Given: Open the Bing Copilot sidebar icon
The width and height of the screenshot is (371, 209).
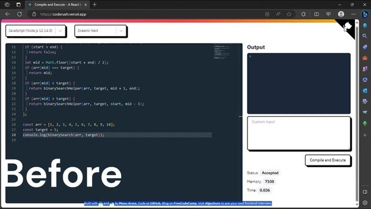Looking at the screenshot, I should (x=365, y=14).
